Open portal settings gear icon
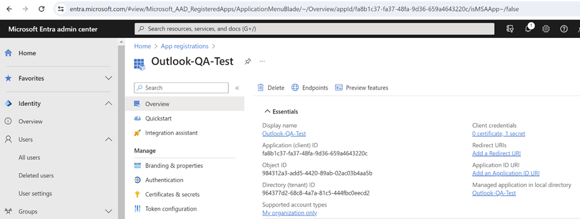Viewport: 580px width, 219px height. pyautogui.click(x=546, y=29)
